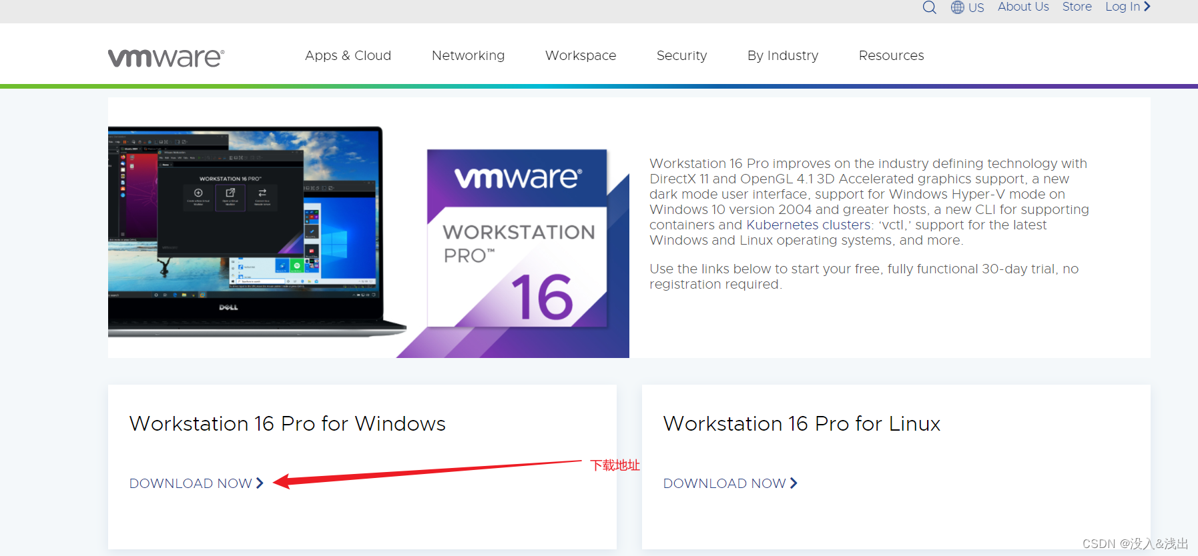The height and width of the screenshot is (556, 1198).
Task: Open About Us link
Action: pyautogui.click(x=1023, y=7)
